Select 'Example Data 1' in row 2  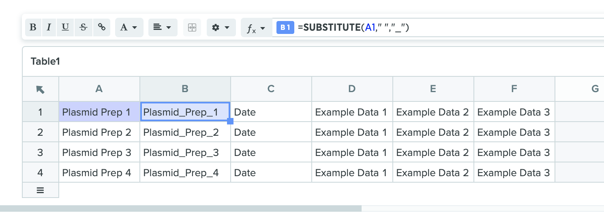click(x=352, y=132)
